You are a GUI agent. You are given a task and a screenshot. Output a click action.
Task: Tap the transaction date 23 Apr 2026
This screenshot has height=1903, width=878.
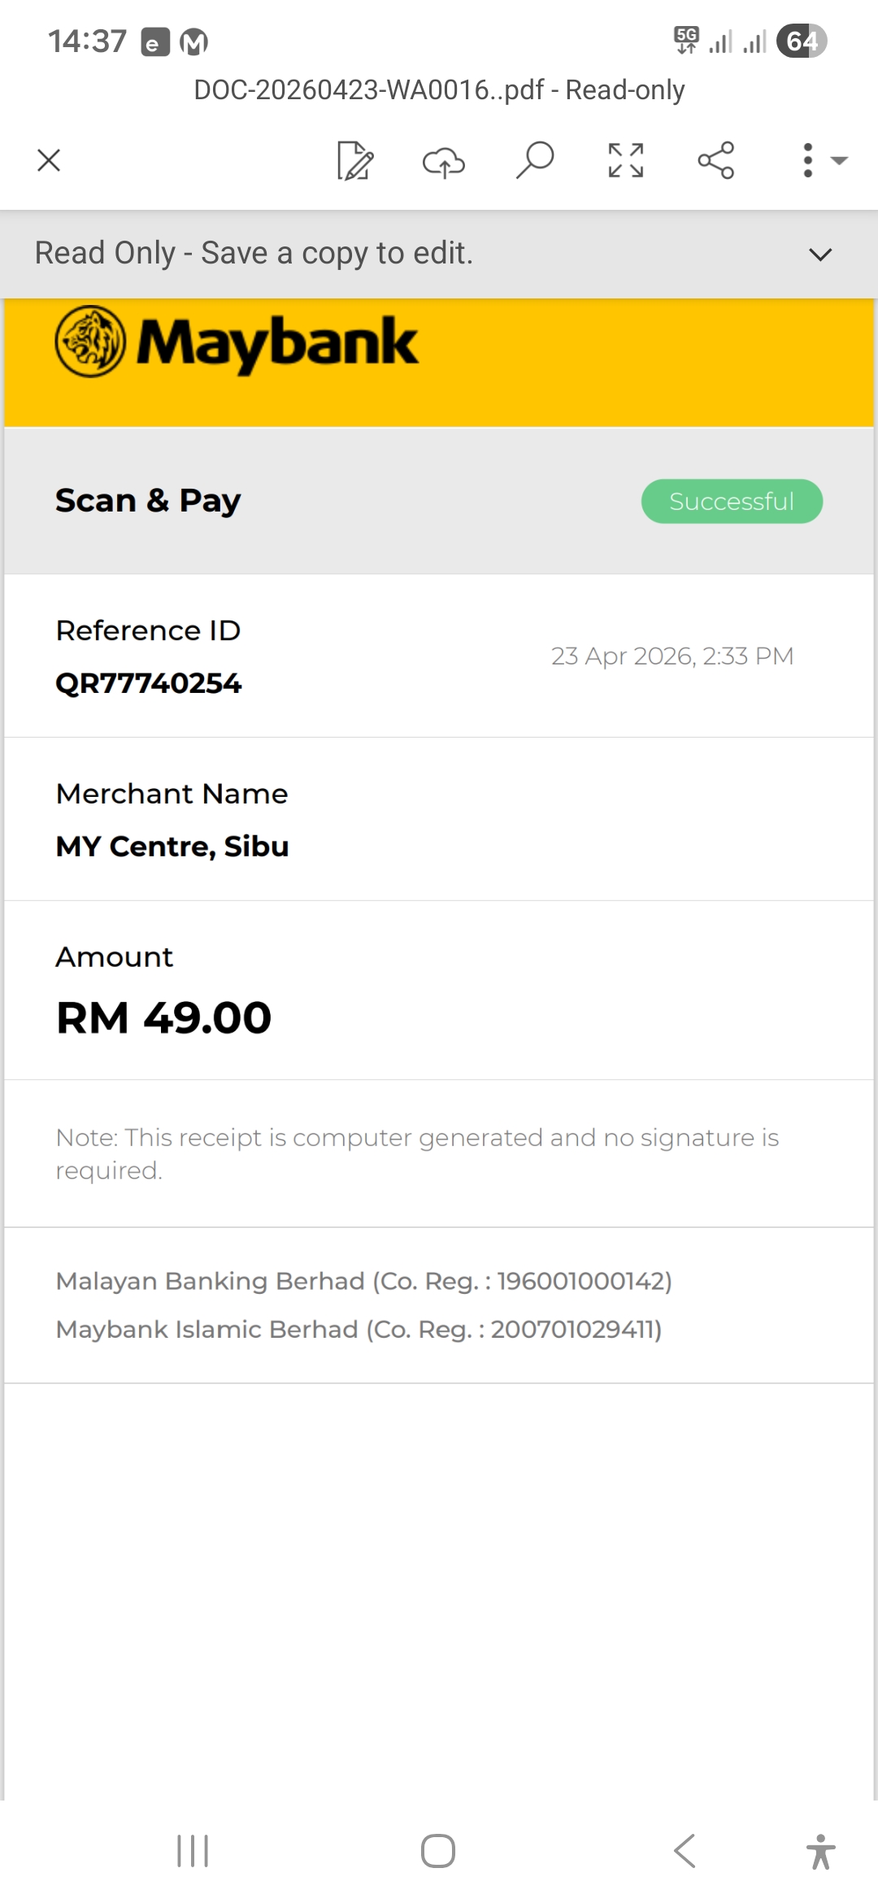click(672, 656)
